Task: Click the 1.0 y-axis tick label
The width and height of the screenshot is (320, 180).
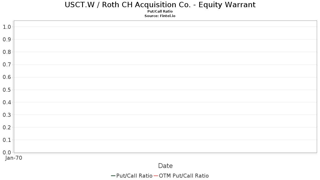Action: pyautogui.click(x=7, y=27)
